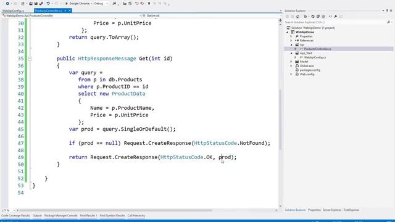Open the Debug configuration dropdown
Screen dimensions: 395x222
coord(101,4)
